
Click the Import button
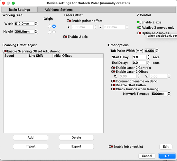[x=31, y=147]
